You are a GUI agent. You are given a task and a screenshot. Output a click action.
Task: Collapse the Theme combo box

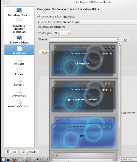(84, 40)
